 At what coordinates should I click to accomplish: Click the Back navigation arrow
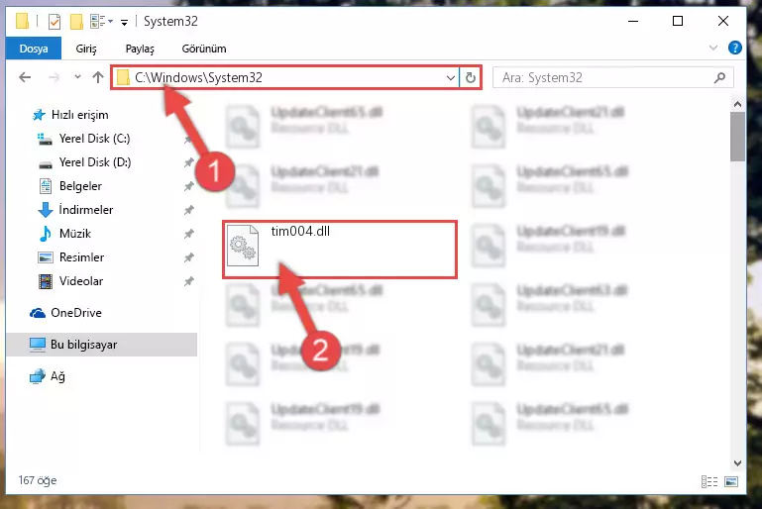pos(25,77)
